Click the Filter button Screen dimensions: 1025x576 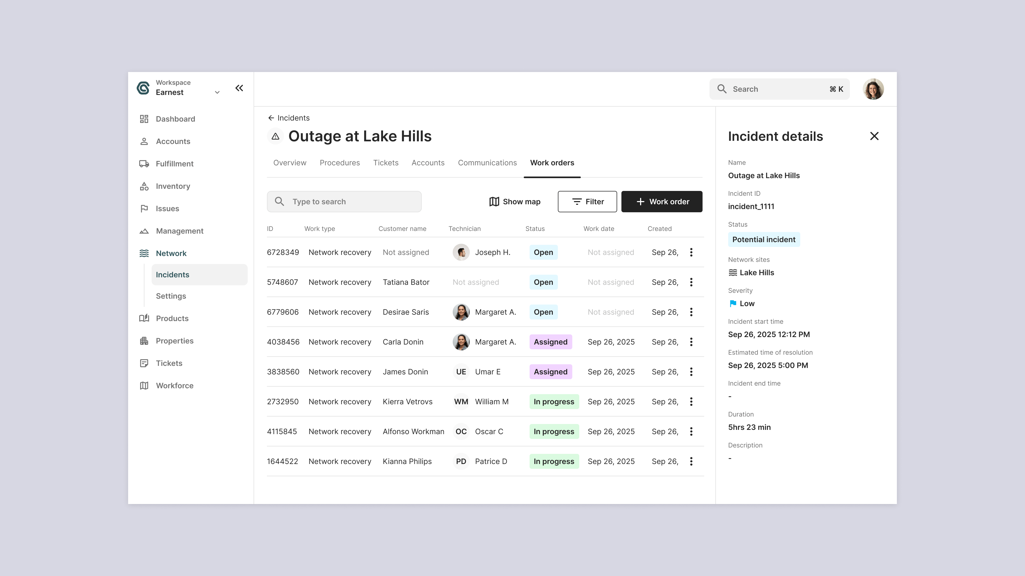click(587, 202)
